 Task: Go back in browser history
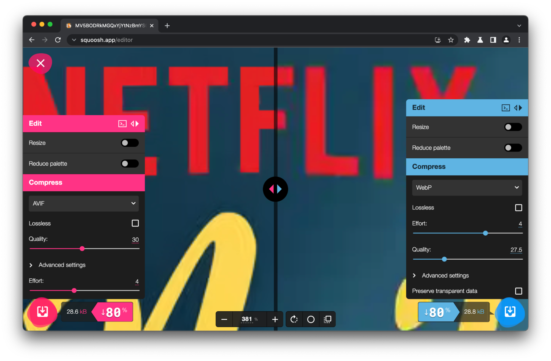click(x=32, y=40)
